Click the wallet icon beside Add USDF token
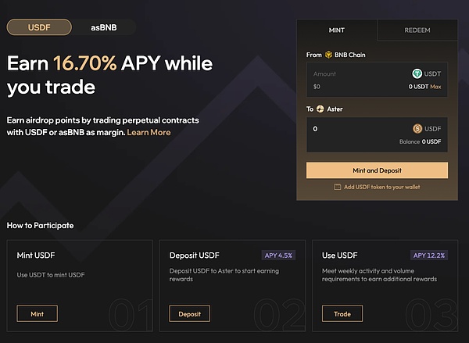 click(338, 188)
